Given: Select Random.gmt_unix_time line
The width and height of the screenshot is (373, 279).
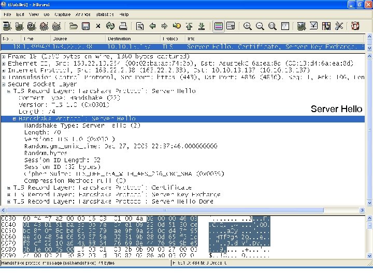Looking at the screenshot, I should coord(121,146).
